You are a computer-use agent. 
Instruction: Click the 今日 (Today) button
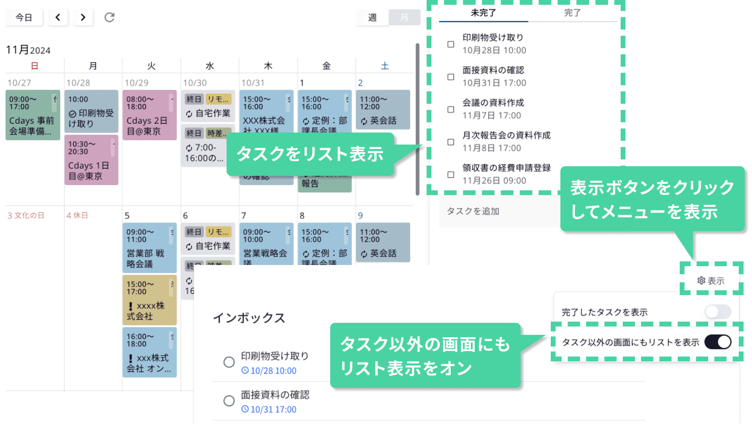click(24, 17)
